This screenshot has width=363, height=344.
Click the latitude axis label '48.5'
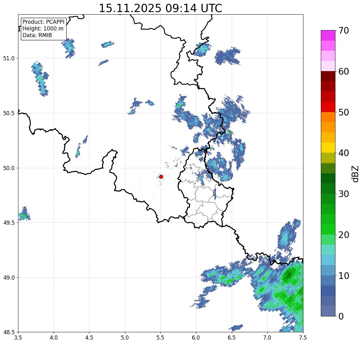(x=9, y=332)
